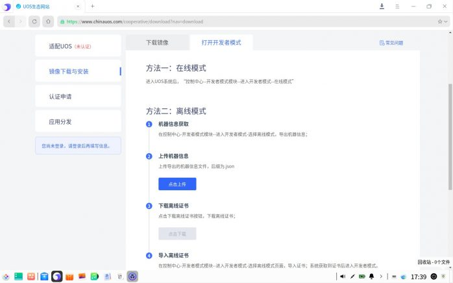Open the browser hamburger menu
The height and width of the screenshot is (283, 453).
tap(397, 6)
